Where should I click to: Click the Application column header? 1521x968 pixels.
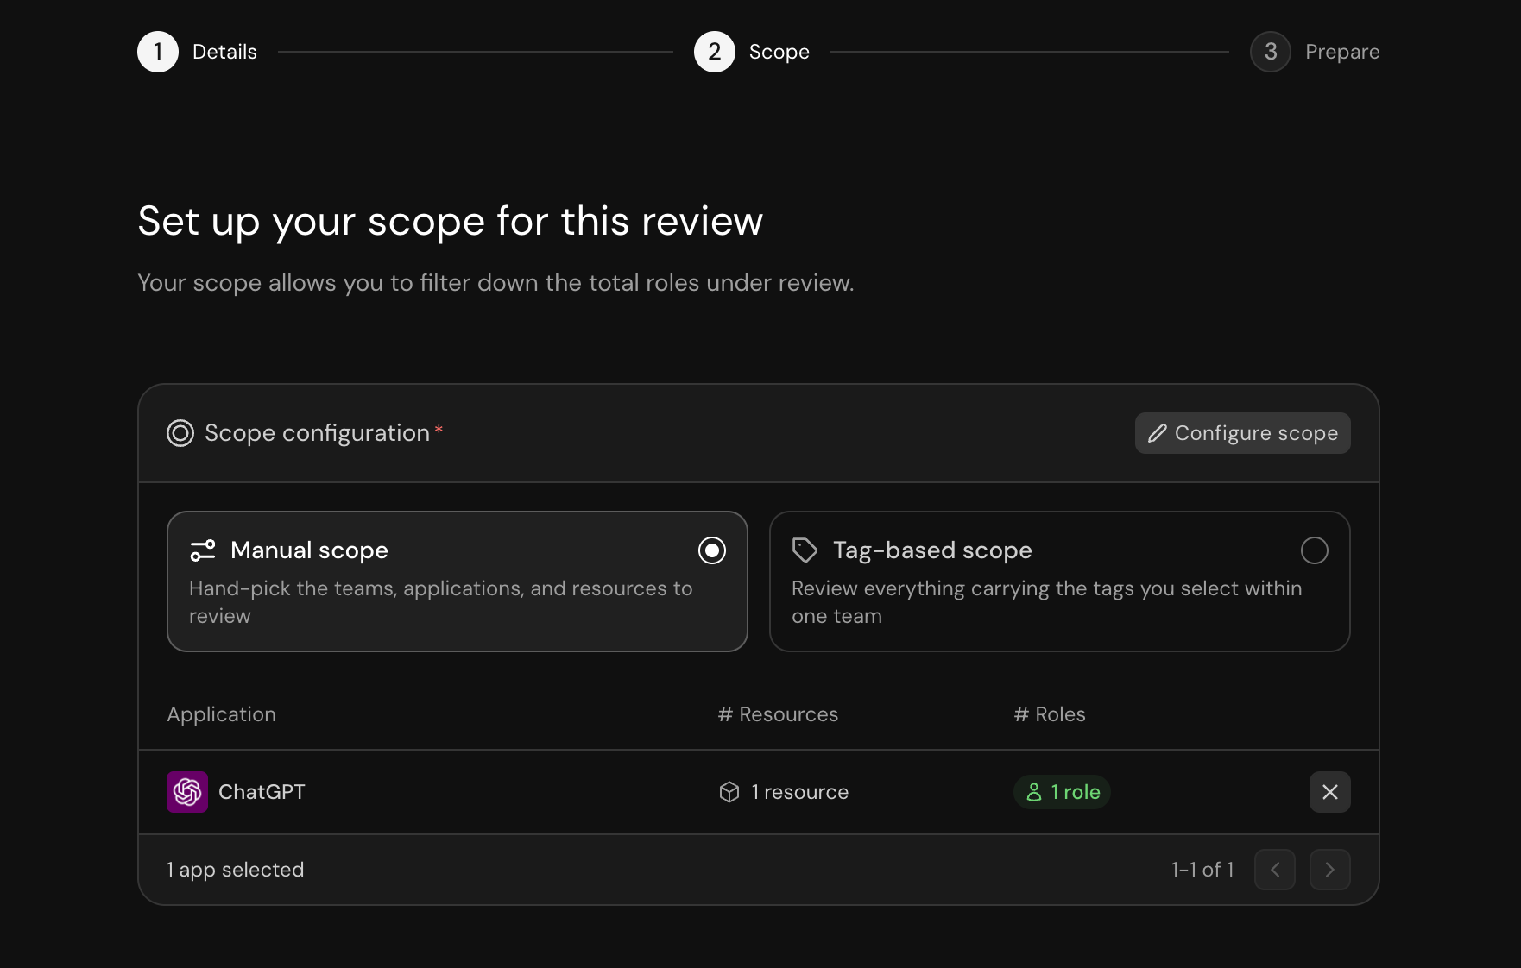pyautogui.click(x=222, y=714)
